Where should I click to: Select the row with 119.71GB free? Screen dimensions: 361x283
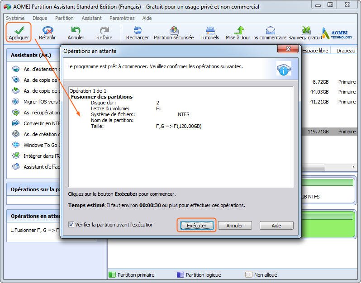(x=329, y=132)
